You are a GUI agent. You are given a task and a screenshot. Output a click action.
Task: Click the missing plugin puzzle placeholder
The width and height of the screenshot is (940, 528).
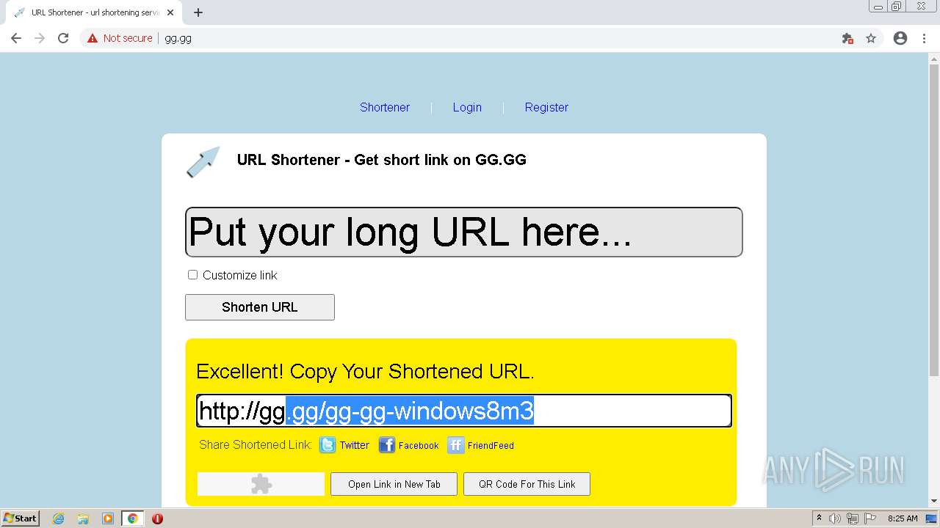point(261,484)
